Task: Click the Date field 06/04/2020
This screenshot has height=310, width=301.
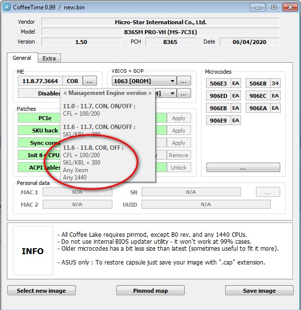Action: click(250, 42)
